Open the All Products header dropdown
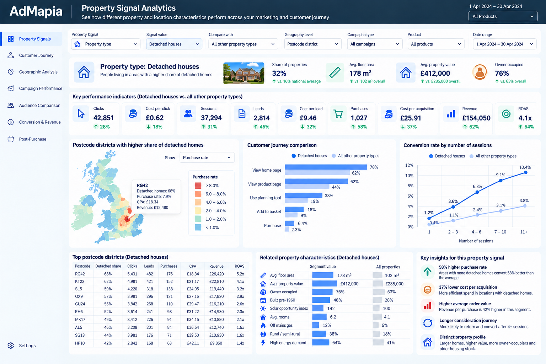546x364 pixels. point(503,16)
